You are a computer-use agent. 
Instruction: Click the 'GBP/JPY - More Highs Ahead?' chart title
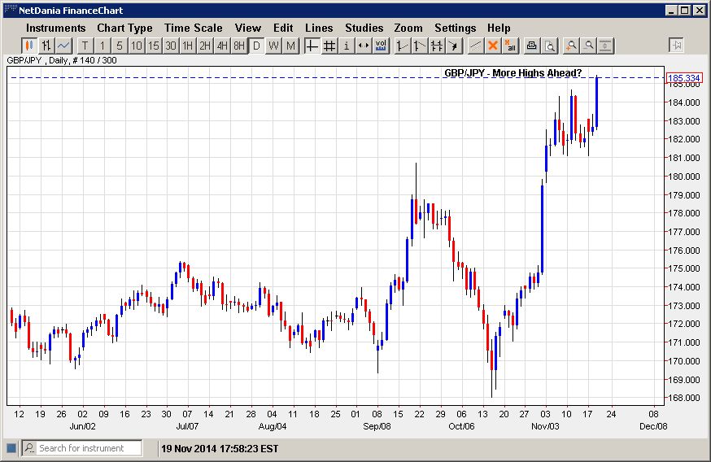(x=513, y=73)
